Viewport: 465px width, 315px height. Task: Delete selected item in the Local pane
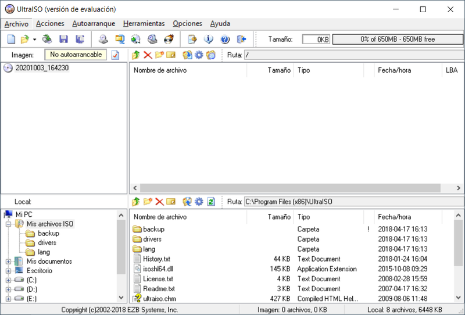pyautogui.click(x=159, y=202)
